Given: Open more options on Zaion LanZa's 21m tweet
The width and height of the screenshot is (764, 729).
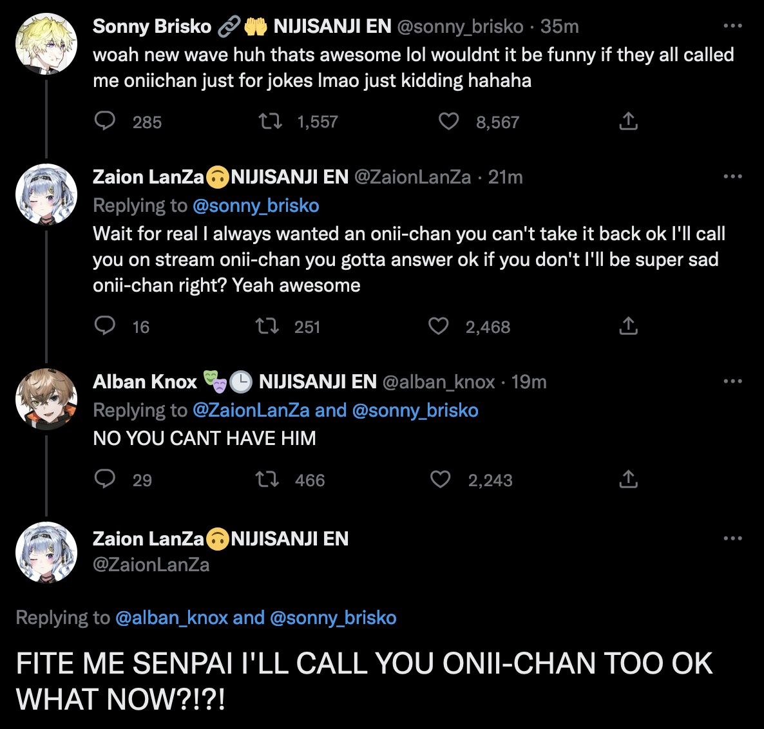Looking at the screenshot, I should pos(732,177).
